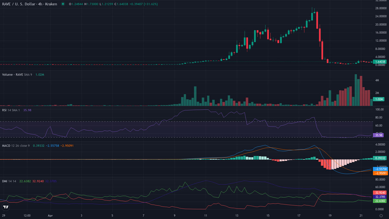Click the MACD legend value -2.95091
389x219 pixels.
point(67,146)
